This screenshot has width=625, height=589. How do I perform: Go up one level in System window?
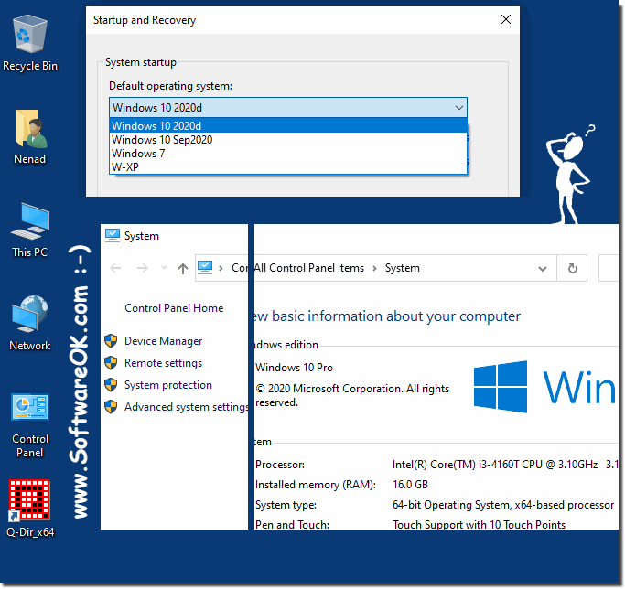pos(183,269)
